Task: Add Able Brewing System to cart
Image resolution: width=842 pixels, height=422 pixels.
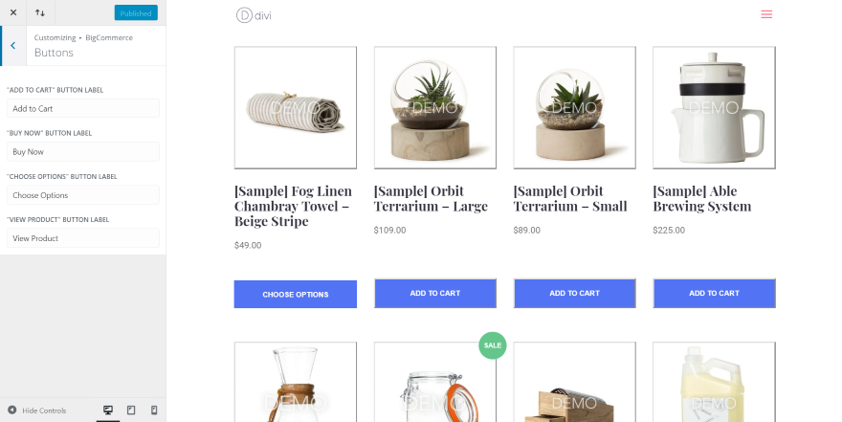Action: pos(714,293)
